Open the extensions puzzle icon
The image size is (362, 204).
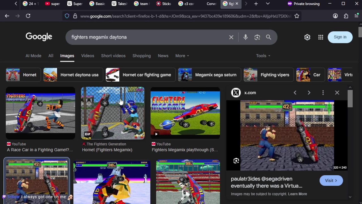point(346,16)
